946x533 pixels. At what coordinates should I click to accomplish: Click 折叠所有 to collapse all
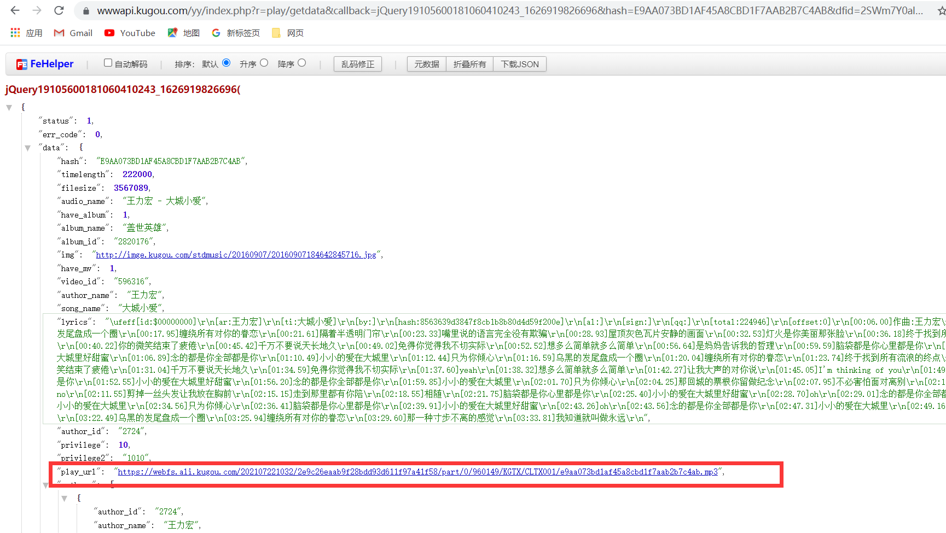pos(469,64)
